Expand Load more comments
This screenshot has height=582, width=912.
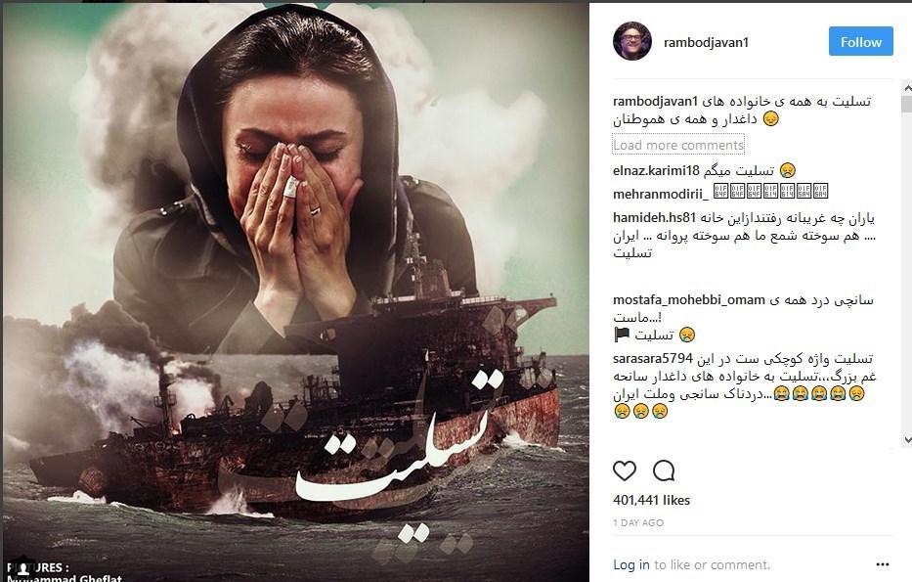(x=678, y=145)
